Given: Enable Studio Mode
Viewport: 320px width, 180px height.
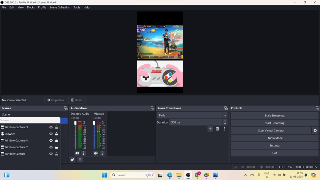Looking at the screenshot, I should [274, 138].
